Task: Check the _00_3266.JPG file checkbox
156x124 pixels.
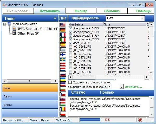Action: tap(70, 47)
